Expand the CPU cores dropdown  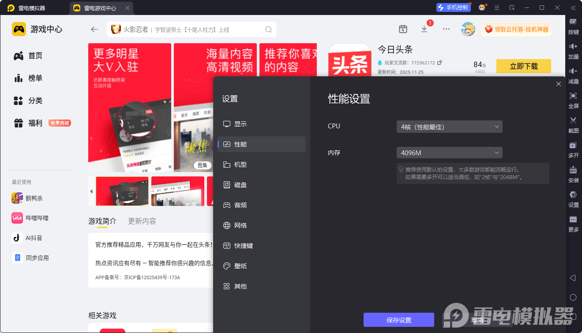click(x=449, y=127)
